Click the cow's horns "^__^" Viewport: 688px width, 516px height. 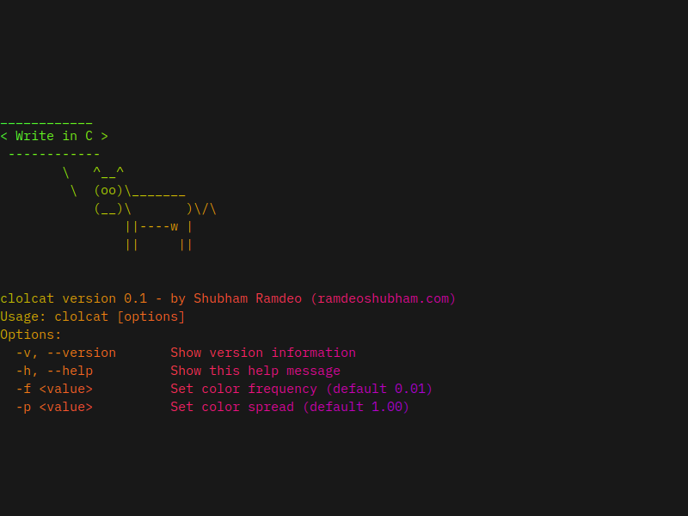click(x=108, y=172)
